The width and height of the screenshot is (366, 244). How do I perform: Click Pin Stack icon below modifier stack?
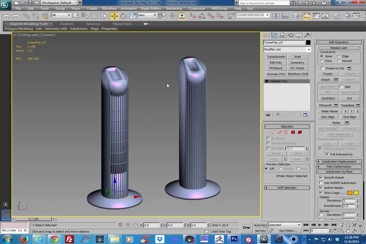click(268, 115)
